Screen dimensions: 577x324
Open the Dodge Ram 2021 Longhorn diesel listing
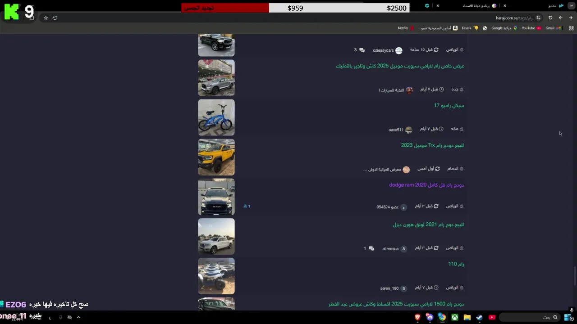[428, 225]
